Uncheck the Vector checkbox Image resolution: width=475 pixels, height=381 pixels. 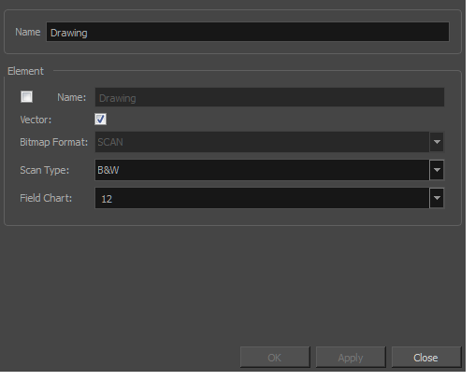100,120
